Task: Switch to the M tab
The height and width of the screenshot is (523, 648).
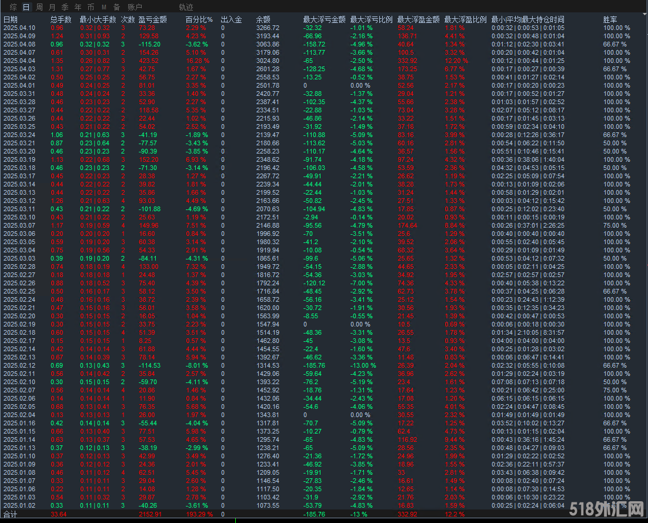Action: click(x=103, y=7)
